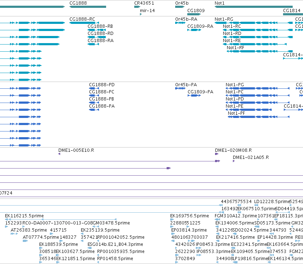Select transcript CG1888-RA
Screen dimensions: 303x264
(x=100, y=41)
